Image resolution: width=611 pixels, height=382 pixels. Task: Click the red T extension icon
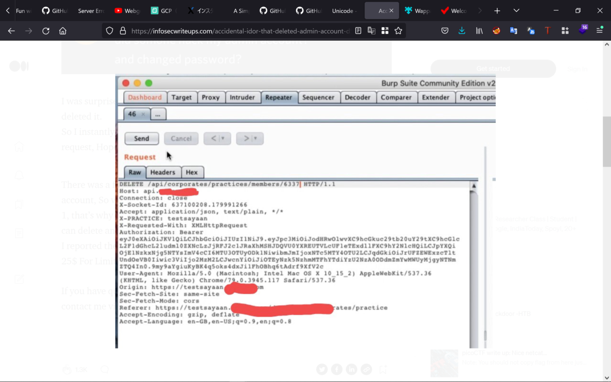coord(547,31)
